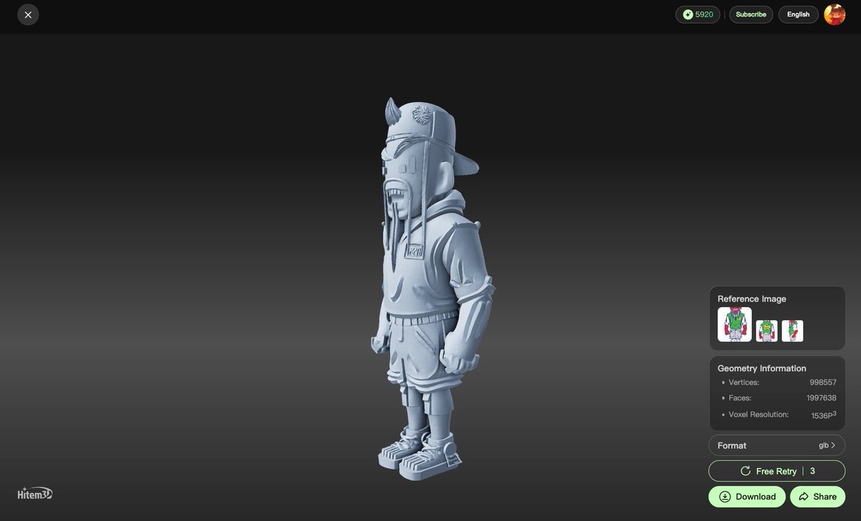This screenshot has height=521, width=861.
Task: Select the second reference image thumbnail
Action: (767, 331)
